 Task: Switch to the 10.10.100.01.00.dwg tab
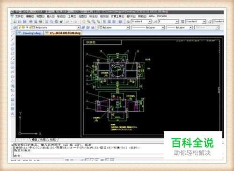click(63, 33)
